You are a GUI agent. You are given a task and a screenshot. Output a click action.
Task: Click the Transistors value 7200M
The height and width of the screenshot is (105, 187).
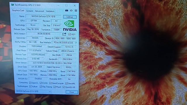click(x=56, y=30)
